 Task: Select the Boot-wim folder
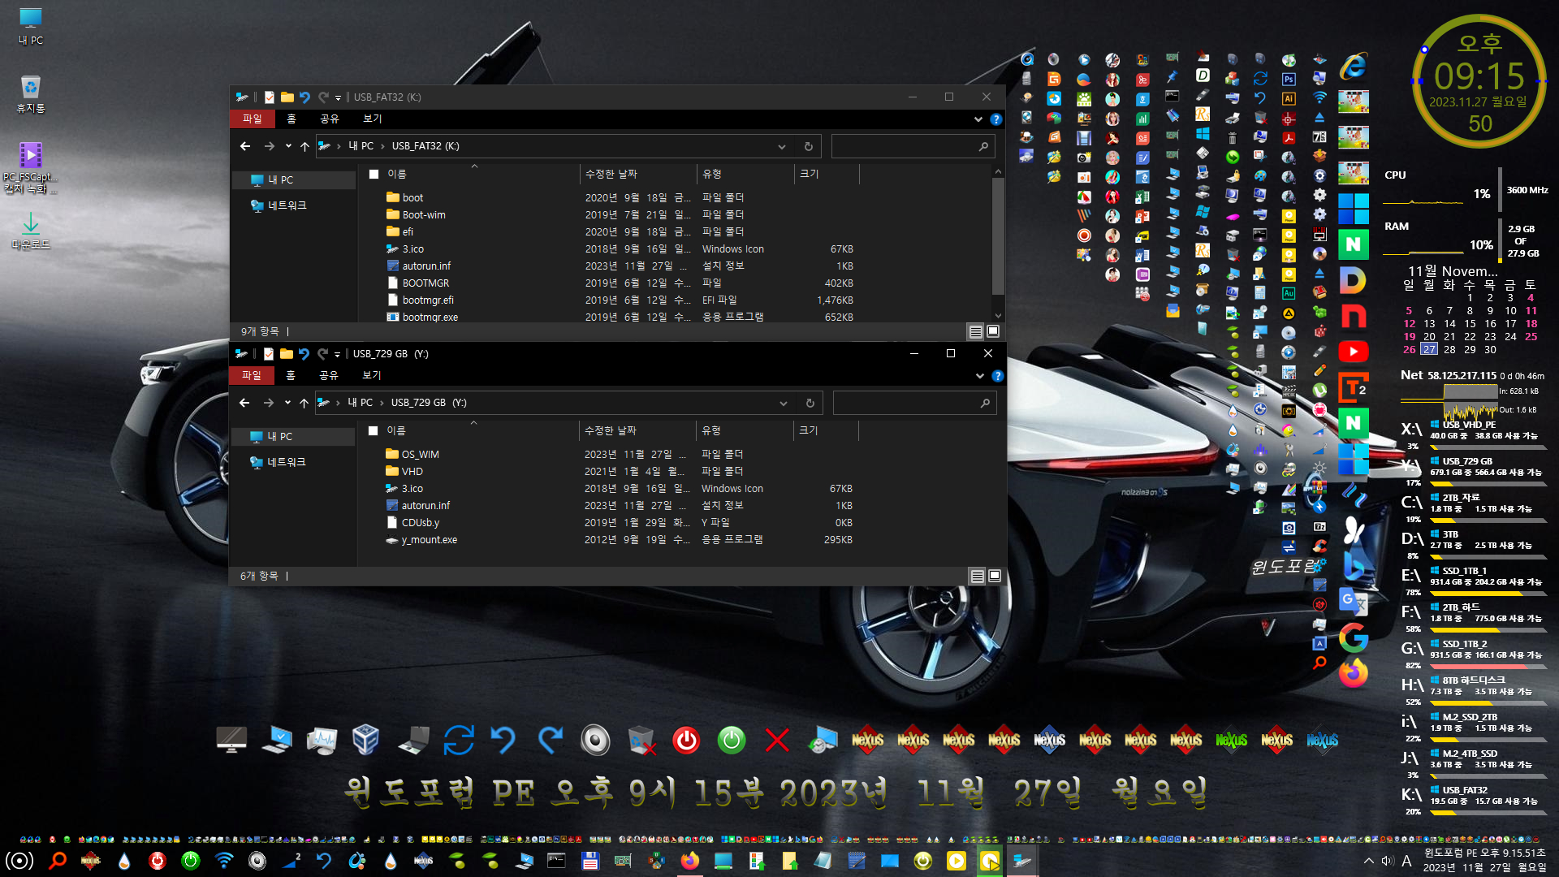(423, 215)
